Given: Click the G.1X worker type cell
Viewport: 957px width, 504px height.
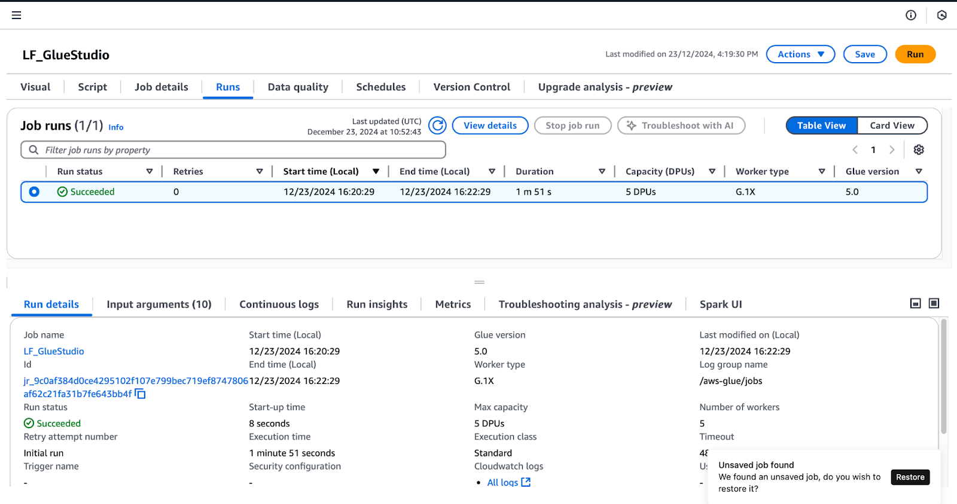Looking at the screenshot, I should click(x=745, y=192).
